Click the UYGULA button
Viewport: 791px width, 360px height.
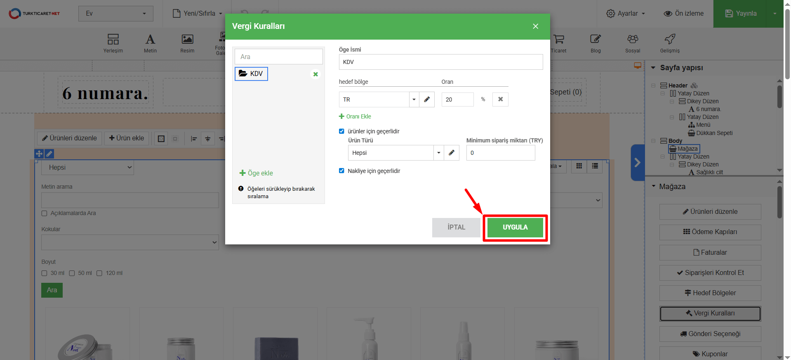[515, 227]
